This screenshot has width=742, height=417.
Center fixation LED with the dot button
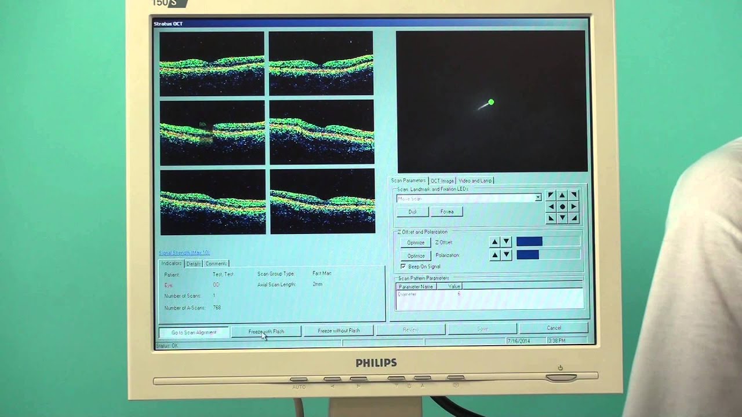tap(562, 206)
